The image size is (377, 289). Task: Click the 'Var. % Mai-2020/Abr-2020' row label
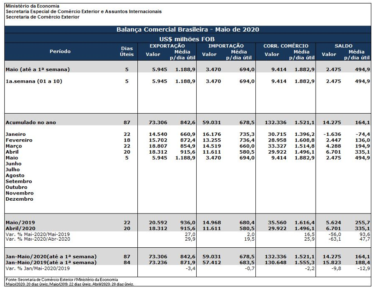point(38,240)
